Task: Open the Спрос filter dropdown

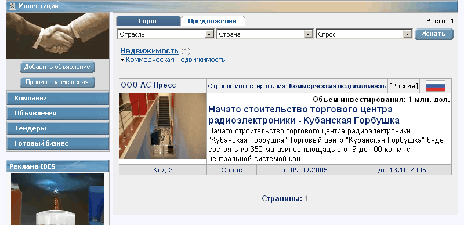Action: 364,34
